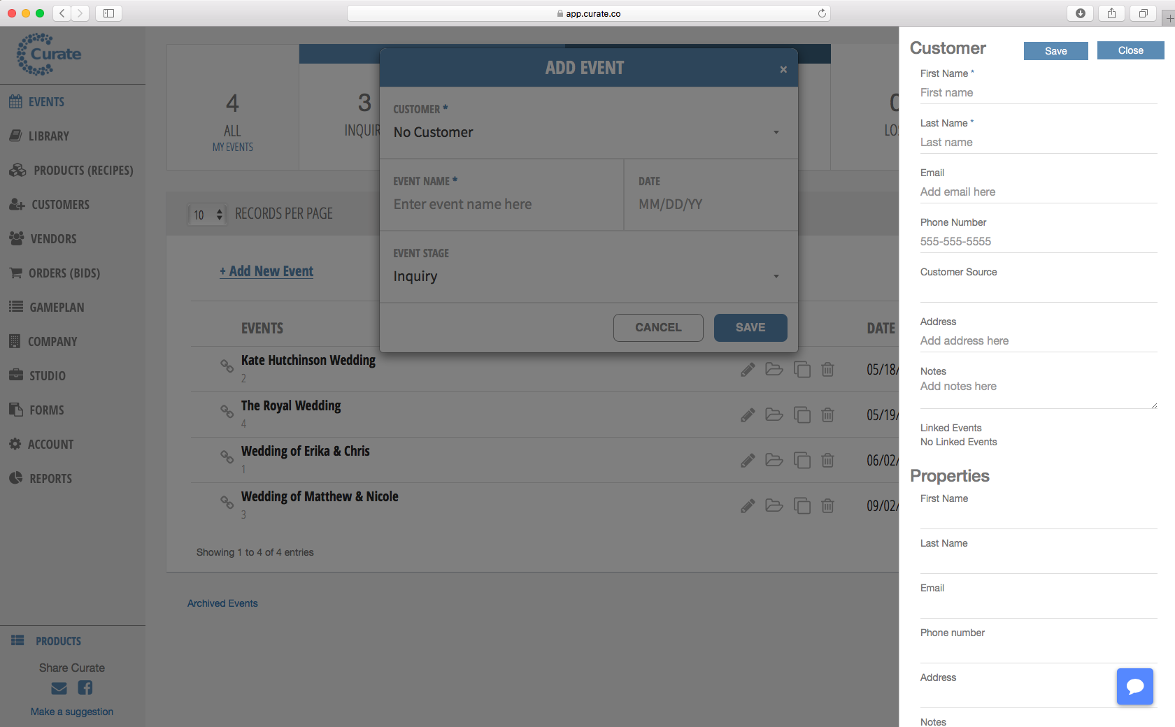The image size is (1175, 727).
Task: Go to Reports in the sidebar
Action: coord(50,479)
